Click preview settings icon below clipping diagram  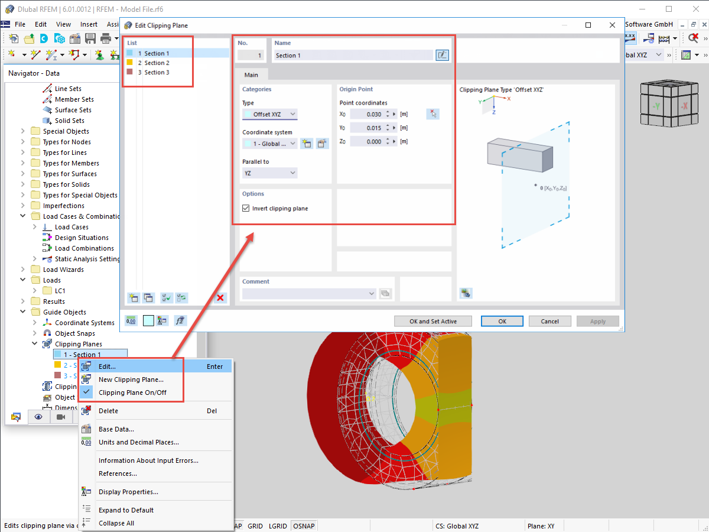466,293
